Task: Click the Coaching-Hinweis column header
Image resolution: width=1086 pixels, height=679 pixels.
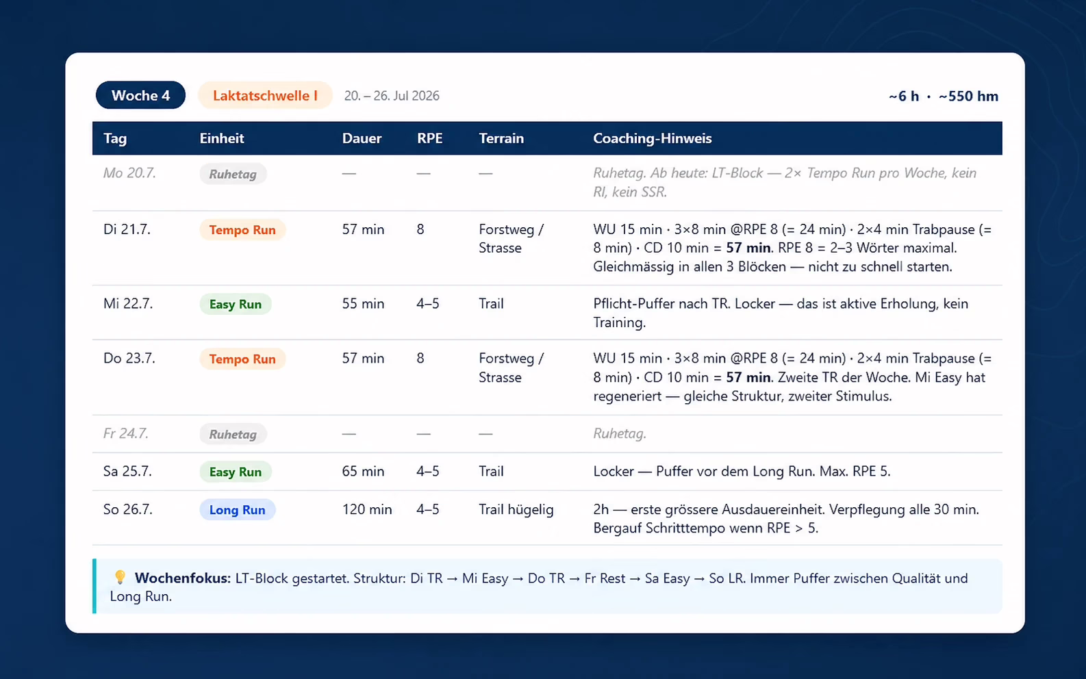Action: coord(653,138)
